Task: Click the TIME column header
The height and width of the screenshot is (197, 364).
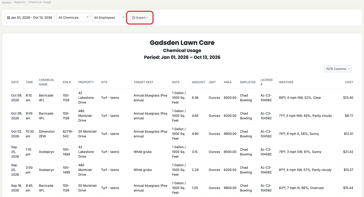Action: [x=29, y=82]
